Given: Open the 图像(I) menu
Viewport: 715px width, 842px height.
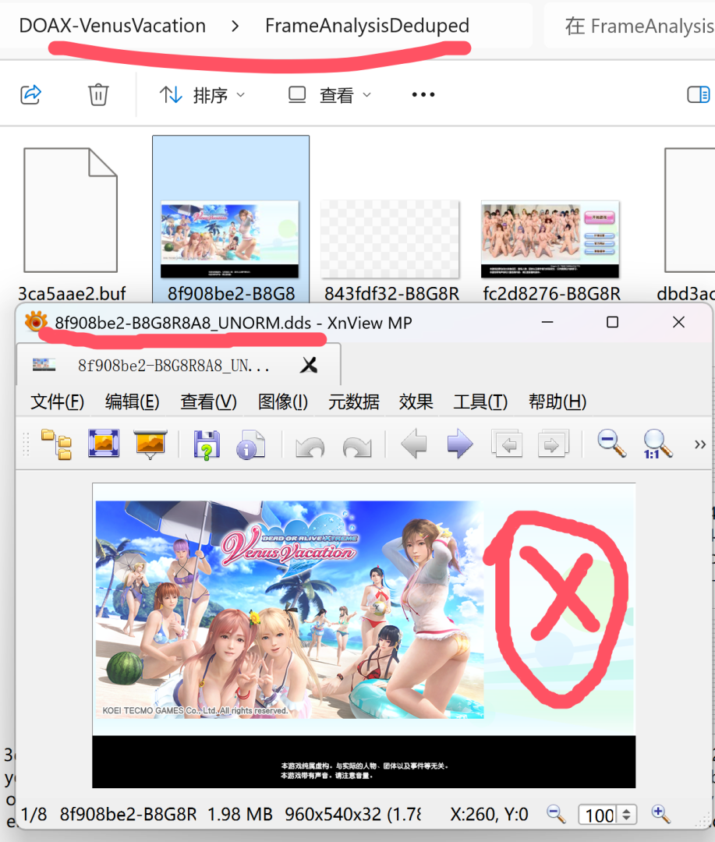Looking at the screenshot, I should point(282,402).
